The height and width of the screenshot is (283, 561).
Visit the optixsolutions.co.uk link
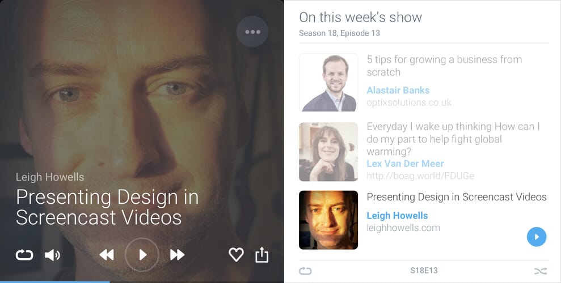(x=409, y=103)
